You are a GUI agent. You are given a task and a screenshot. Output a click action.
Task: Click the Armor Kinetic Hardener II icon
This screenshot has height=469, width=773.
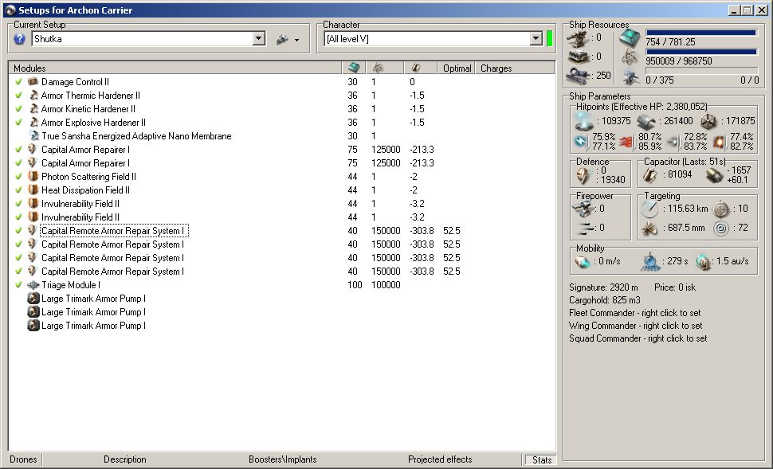click(33, 109)
